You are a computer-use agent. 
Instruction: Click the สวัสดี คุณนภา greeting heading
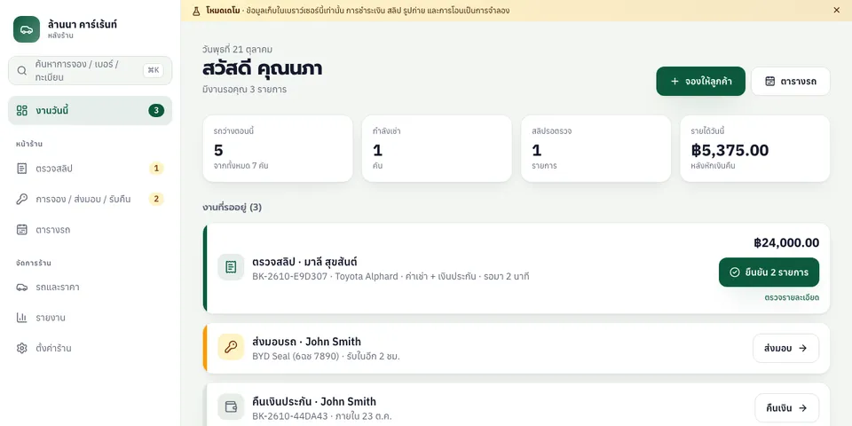pos(263,69)
